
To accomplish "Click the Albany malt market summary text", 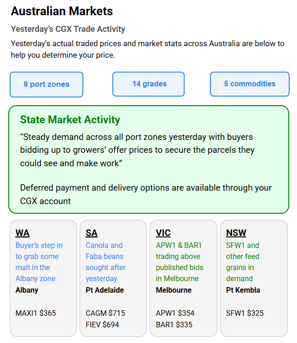I will 39,262.
